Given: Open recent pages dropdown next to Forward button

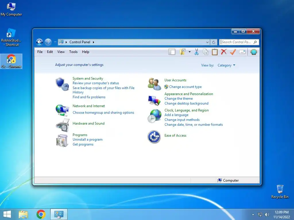Looking at the screenshot, I should [55, 42].
